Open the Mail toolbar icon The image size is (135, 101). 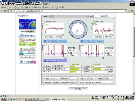pyautogui.click(x=56, y=8)
